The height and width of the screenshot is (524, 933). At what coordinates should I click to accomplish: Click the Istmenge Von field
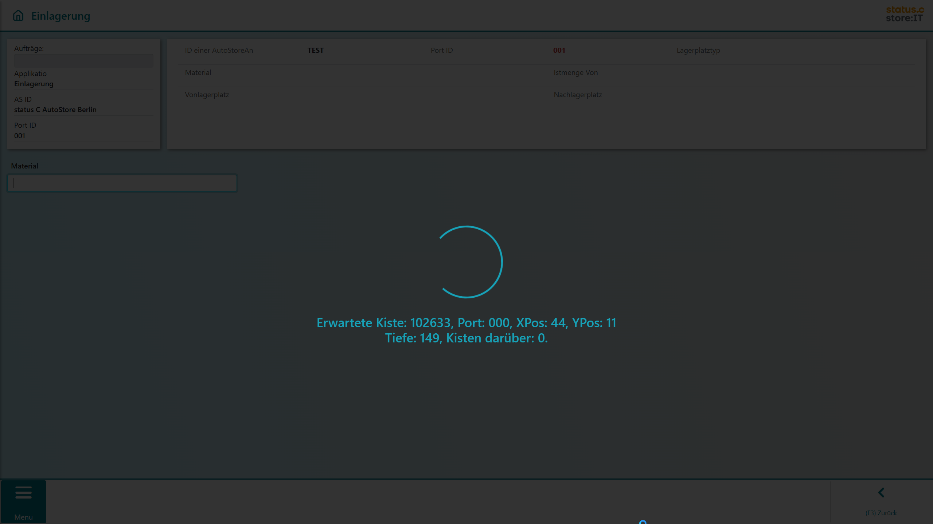click(x=575, y=73)
